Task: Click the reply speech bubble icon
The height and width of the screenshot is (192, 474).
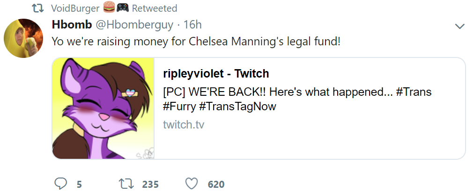Action: pos(61,183)
